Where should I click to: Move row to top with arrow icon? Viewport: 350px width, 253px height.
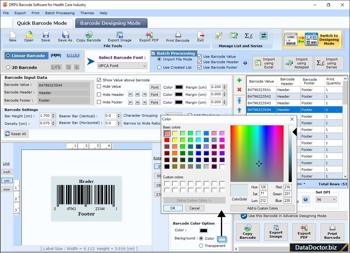[x=239, y=101]
